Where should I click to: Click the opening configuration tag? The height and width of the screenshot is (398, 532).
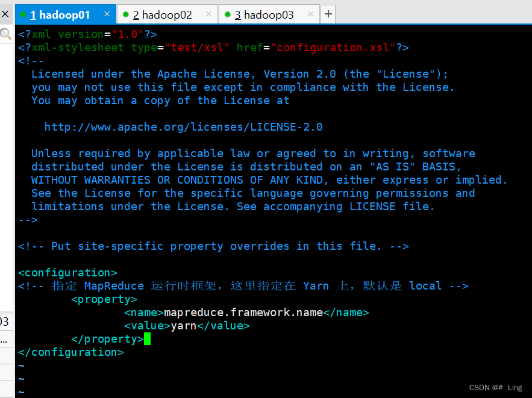click(x=68, y=273)
